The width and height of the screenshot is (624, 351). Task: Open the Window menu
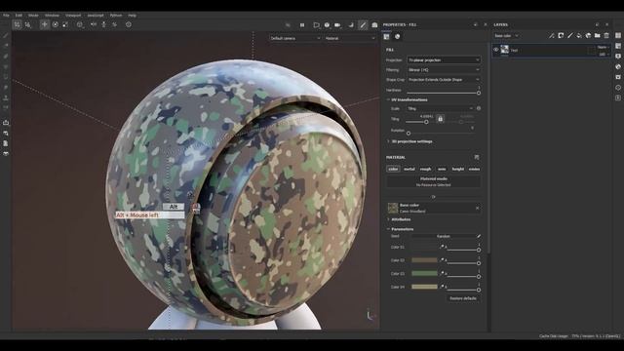[52, 16]
